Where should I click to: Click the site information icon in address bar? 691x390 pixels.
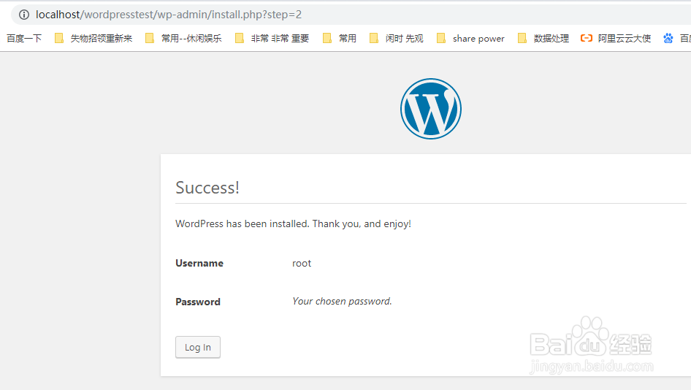point(24,15)
